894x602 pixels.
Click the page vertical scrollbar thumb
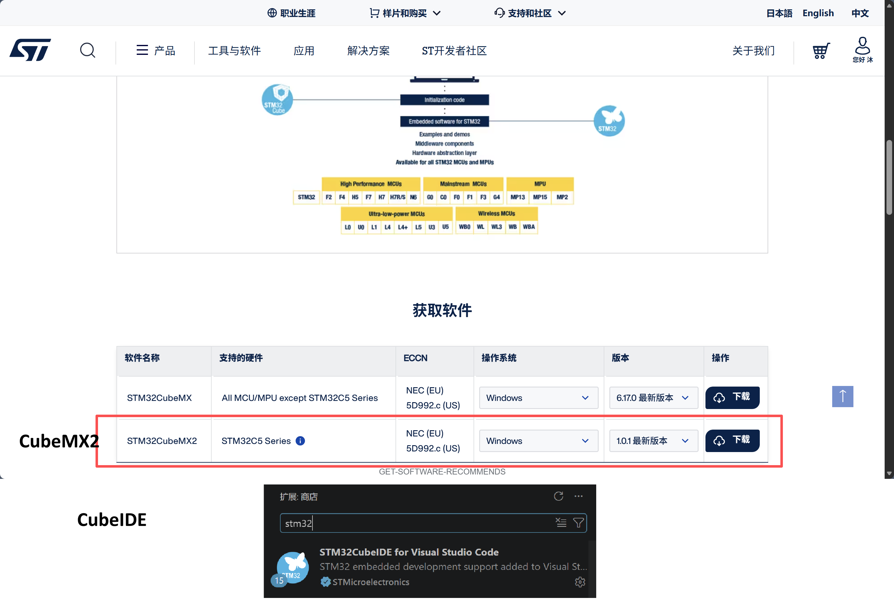click(889, 177)
